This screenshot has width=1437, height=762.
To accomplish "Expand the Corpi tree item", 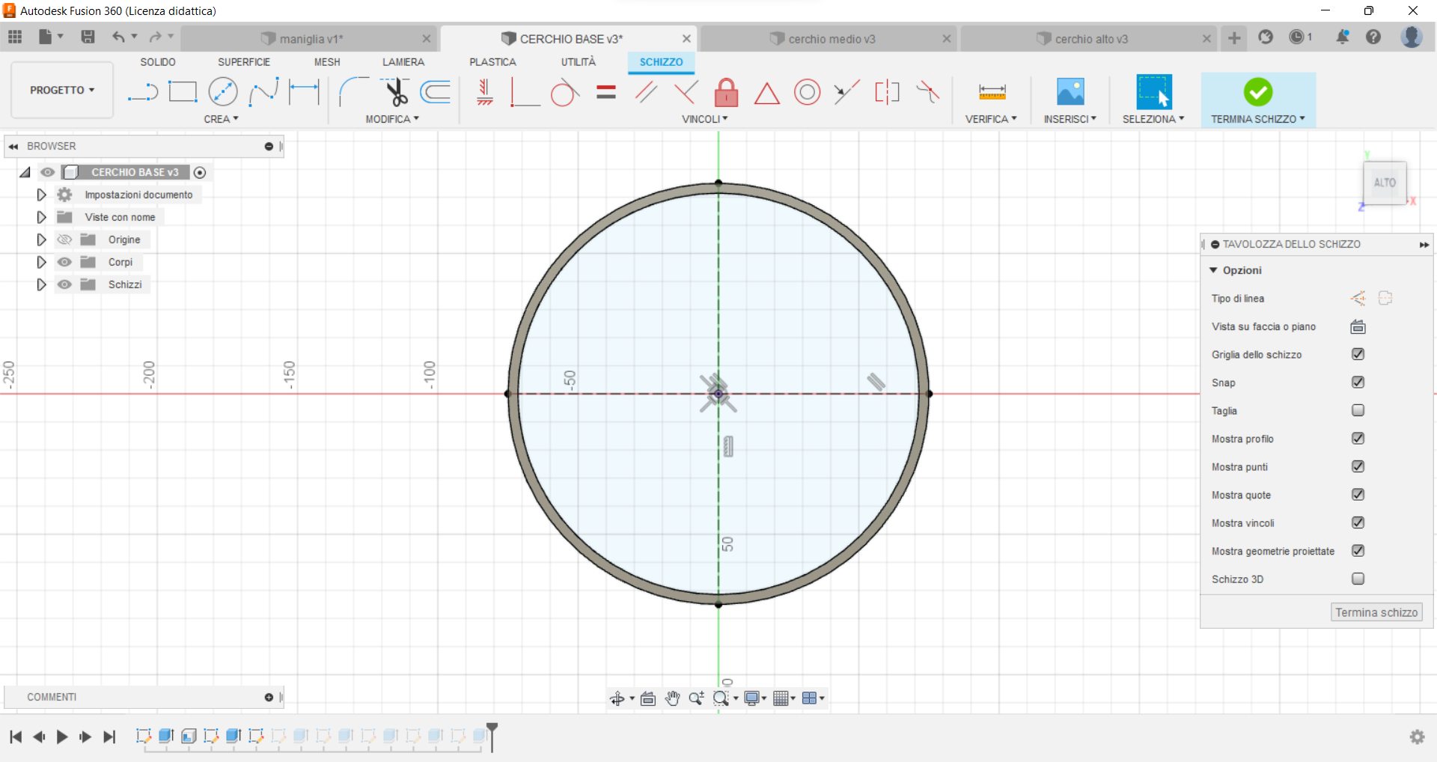I will pyautogui.click(x=40, y=261).
